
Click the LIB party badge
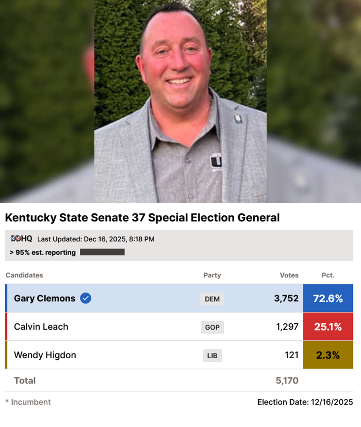click(212, 355)
